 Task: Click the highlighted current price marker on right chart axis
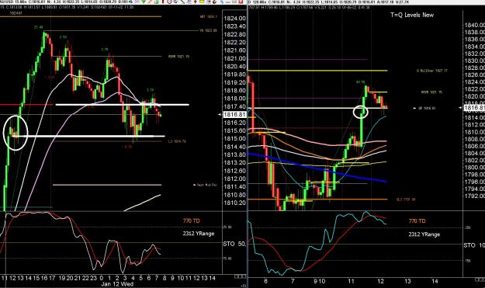474,108
